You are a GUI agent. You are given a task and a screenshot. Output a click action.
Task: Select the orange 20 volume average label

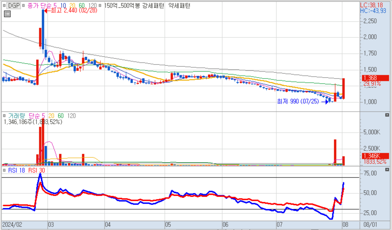(51, 116)
